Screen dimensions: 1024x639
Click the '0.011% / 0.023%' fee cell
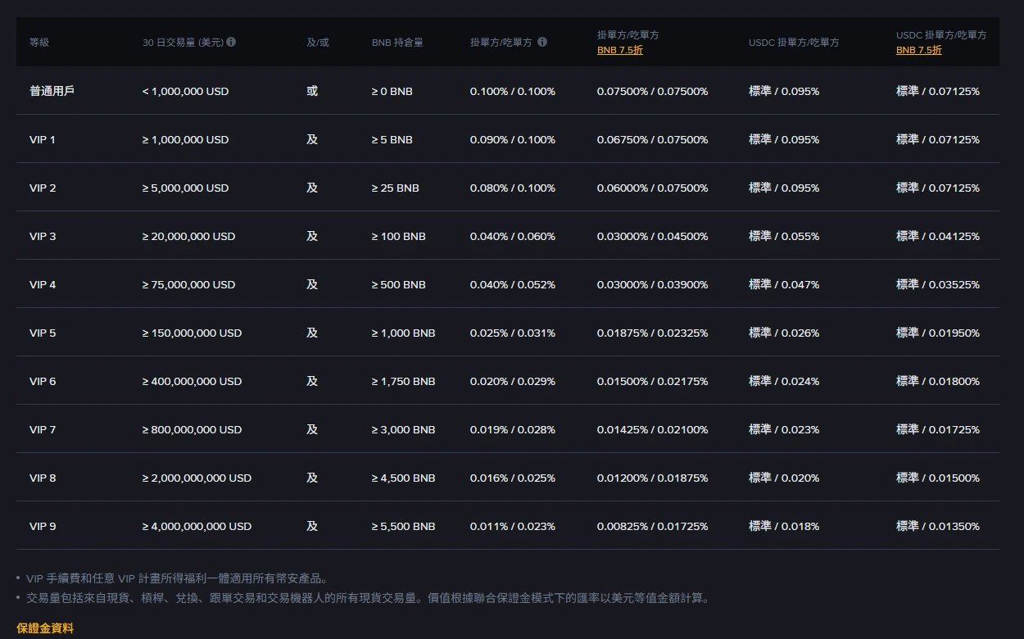point(513,526)
